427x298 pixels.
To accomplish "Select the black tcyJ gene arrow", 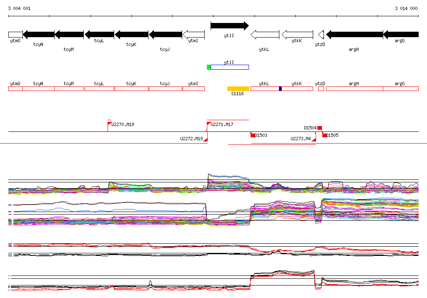I will [166, 34].
